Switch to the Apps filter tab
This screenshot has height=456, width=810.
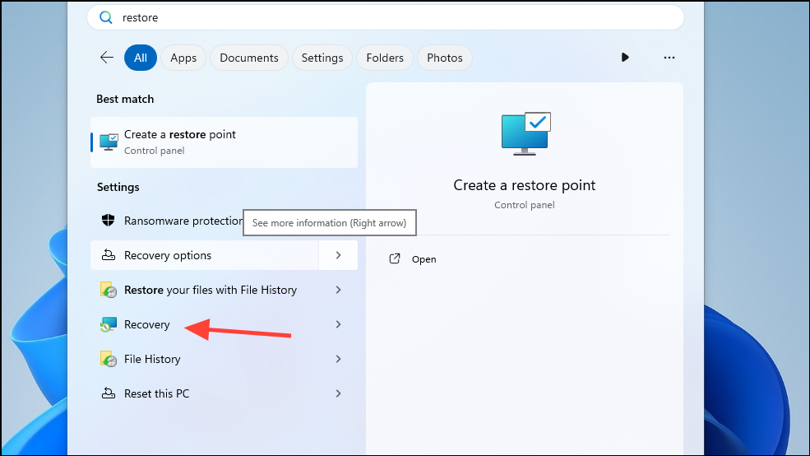click(x=183, y=58)
